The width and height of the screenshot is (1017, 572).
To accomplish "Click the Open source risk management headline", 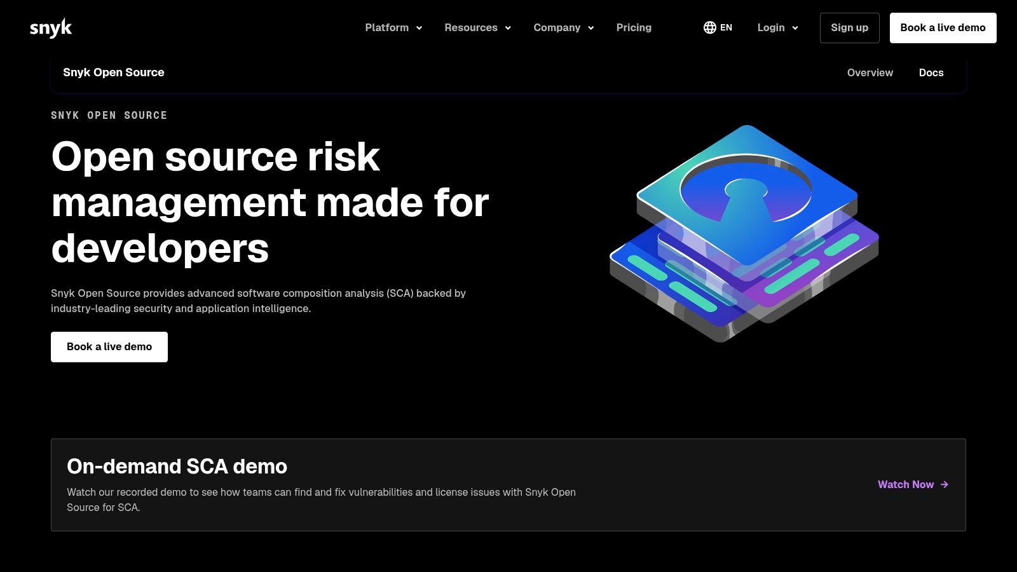I will (x=270, y=202).
